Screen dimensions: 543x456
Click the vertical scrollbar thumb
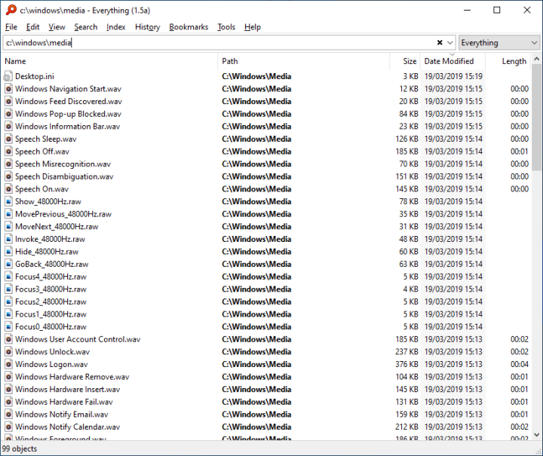[536, 121]
